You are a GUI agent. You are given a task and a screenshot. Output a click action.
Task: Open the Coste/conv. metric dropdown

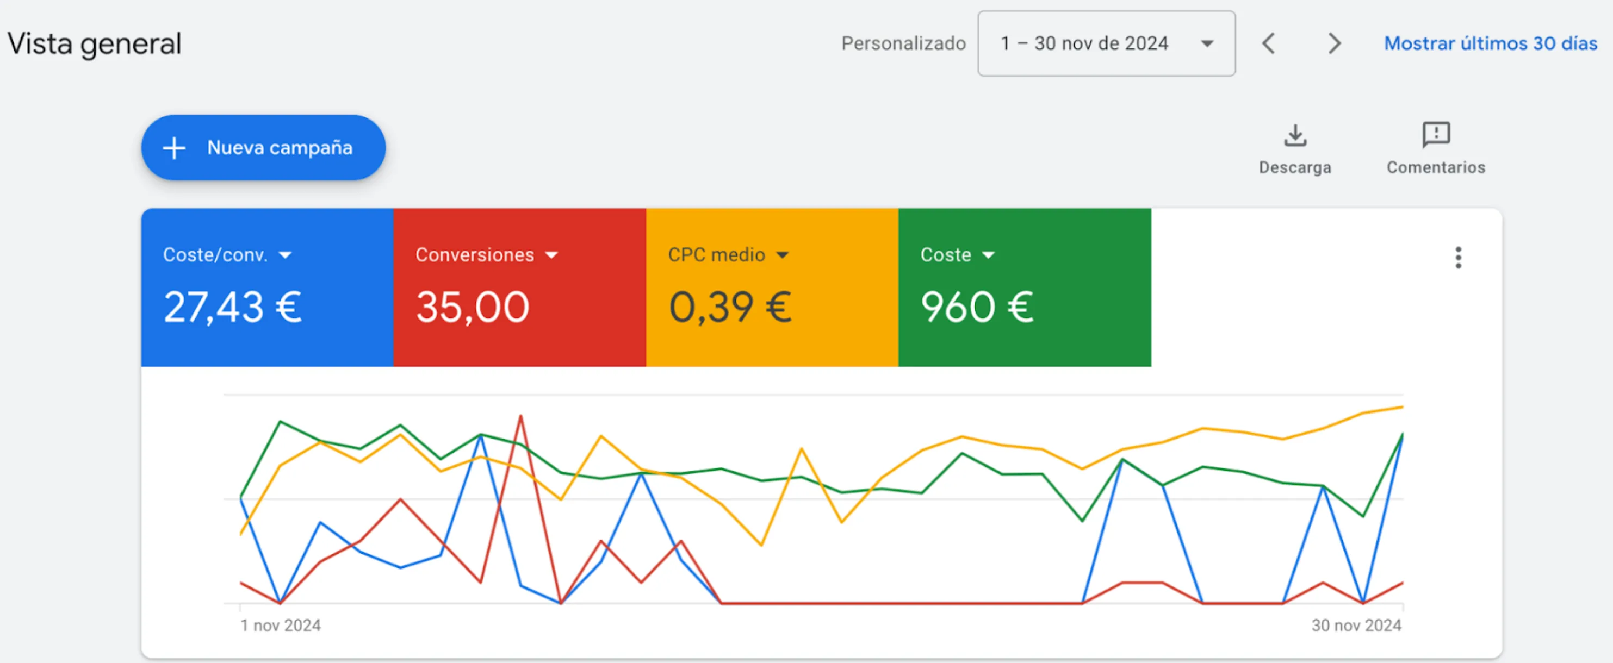click(x=286, y=255)
